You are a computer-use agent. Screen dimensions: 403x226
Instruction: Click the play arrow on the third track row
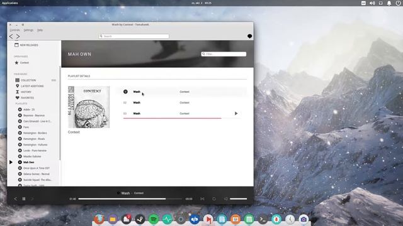pos(236,114)
